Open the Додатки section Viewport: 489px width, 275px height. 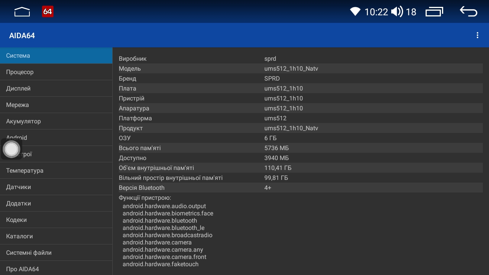click(x=56, y=204)
